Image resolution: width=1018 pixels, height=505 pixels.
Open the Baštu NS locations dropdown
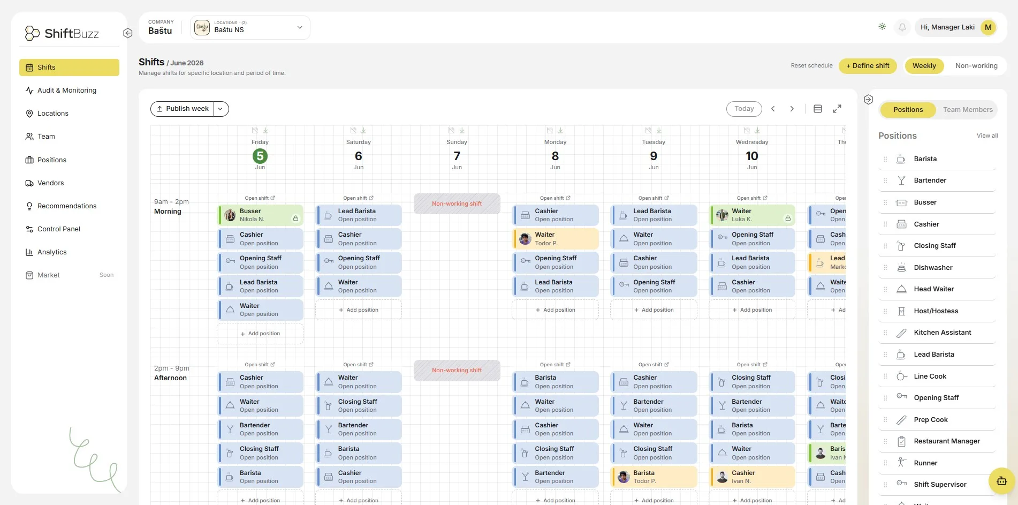coord(250,27)
